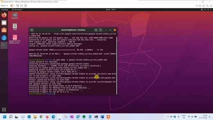Minimize the terminal window
Screen dimensions: 213x120
106,30
